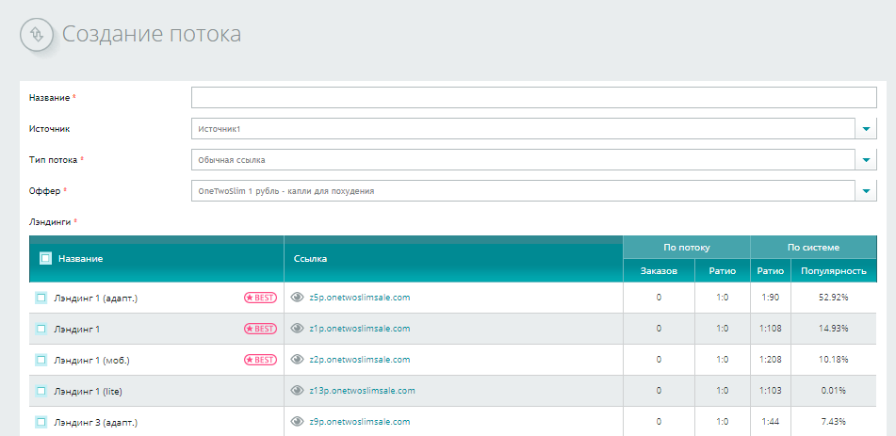Click the Название text input field

pyautogui.click(x=533, y=98)
